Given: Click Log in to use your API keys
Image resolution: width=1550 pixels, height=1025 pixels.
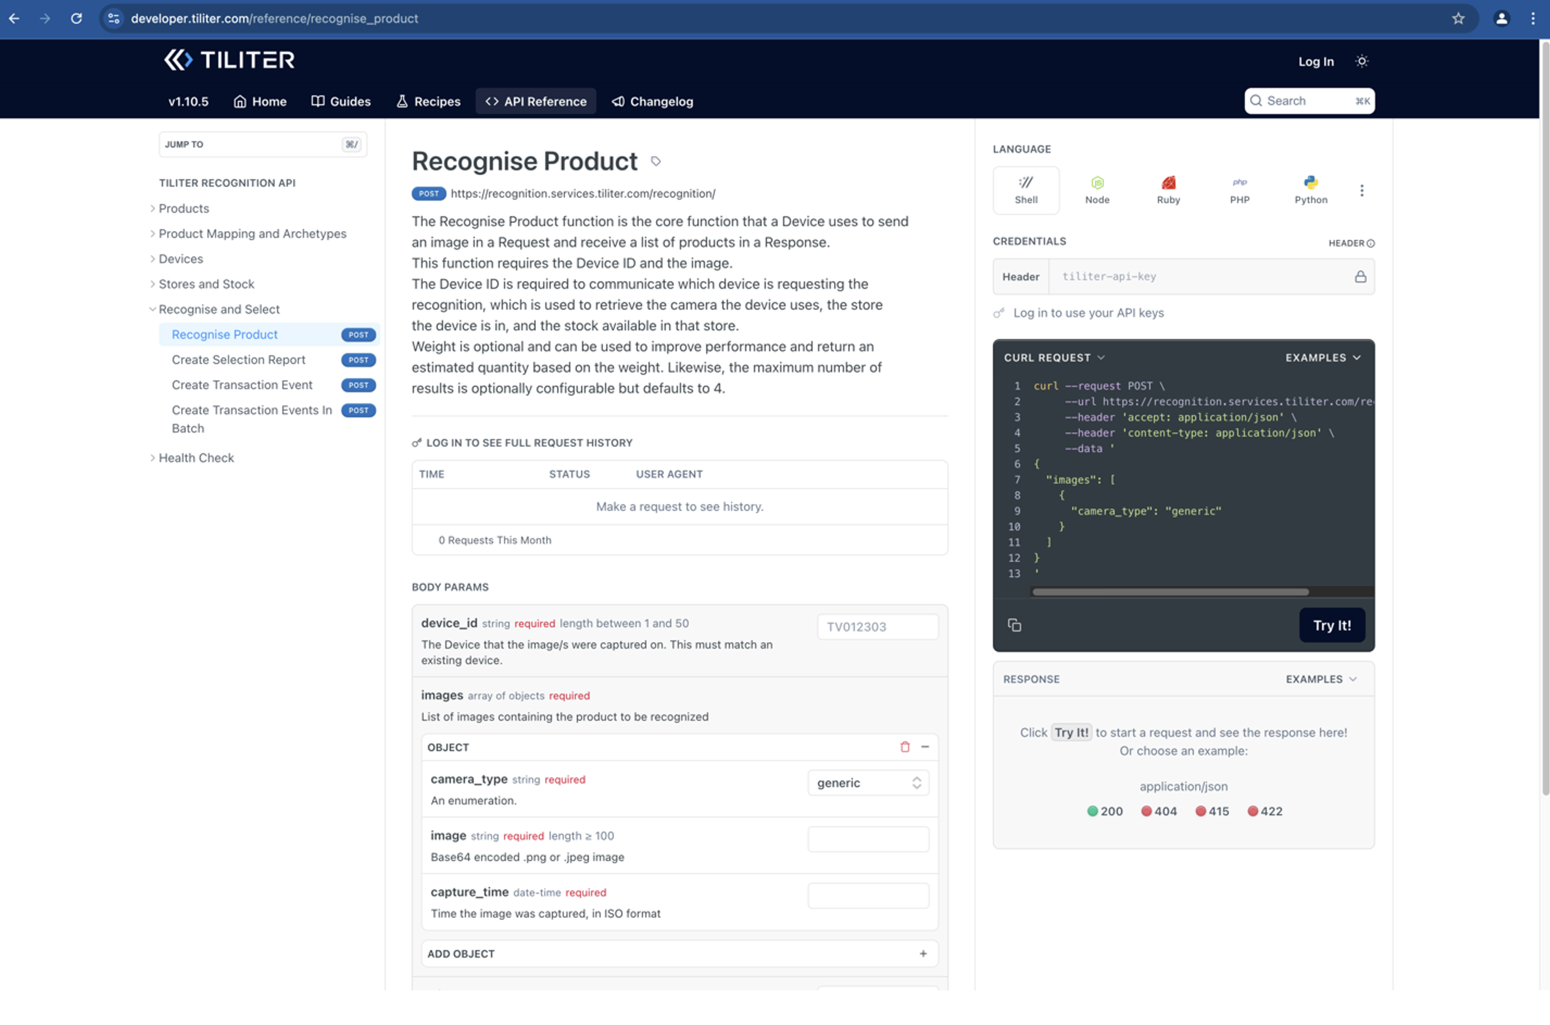Looking at the screenshot, I should (x=1088, y=313).
